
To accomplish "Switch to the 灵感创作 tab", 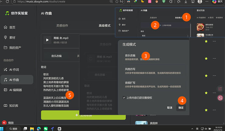I will click(x=62, y=26).
